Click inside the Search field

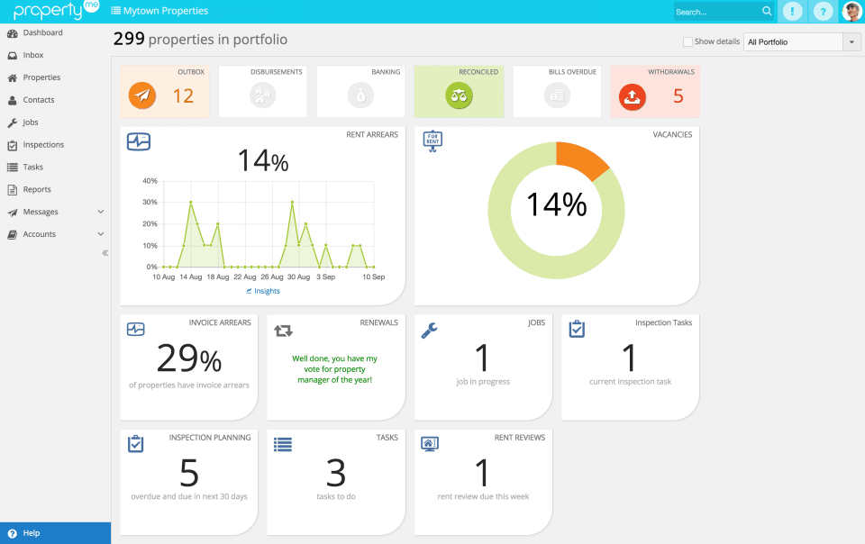coord(712,11)
